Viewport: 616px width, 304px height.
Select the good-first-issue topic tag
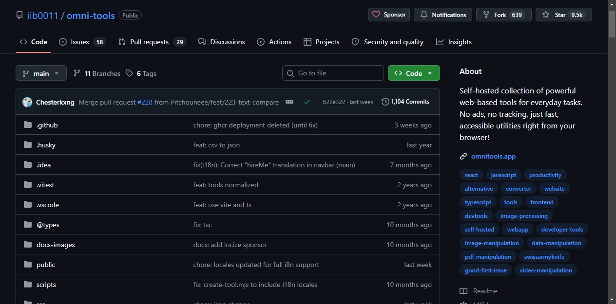(486, 270)
